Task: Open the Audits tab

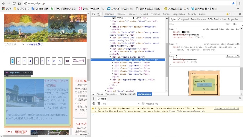Action: pyautogui.click(x=202, y=14)
